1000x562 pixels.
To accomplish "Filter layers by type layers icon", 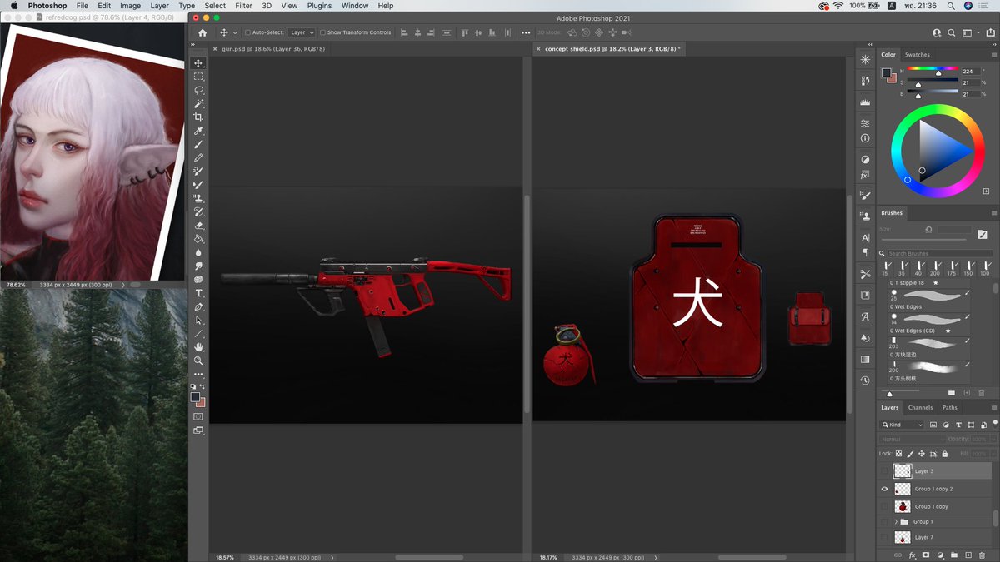I will (959, 425).
